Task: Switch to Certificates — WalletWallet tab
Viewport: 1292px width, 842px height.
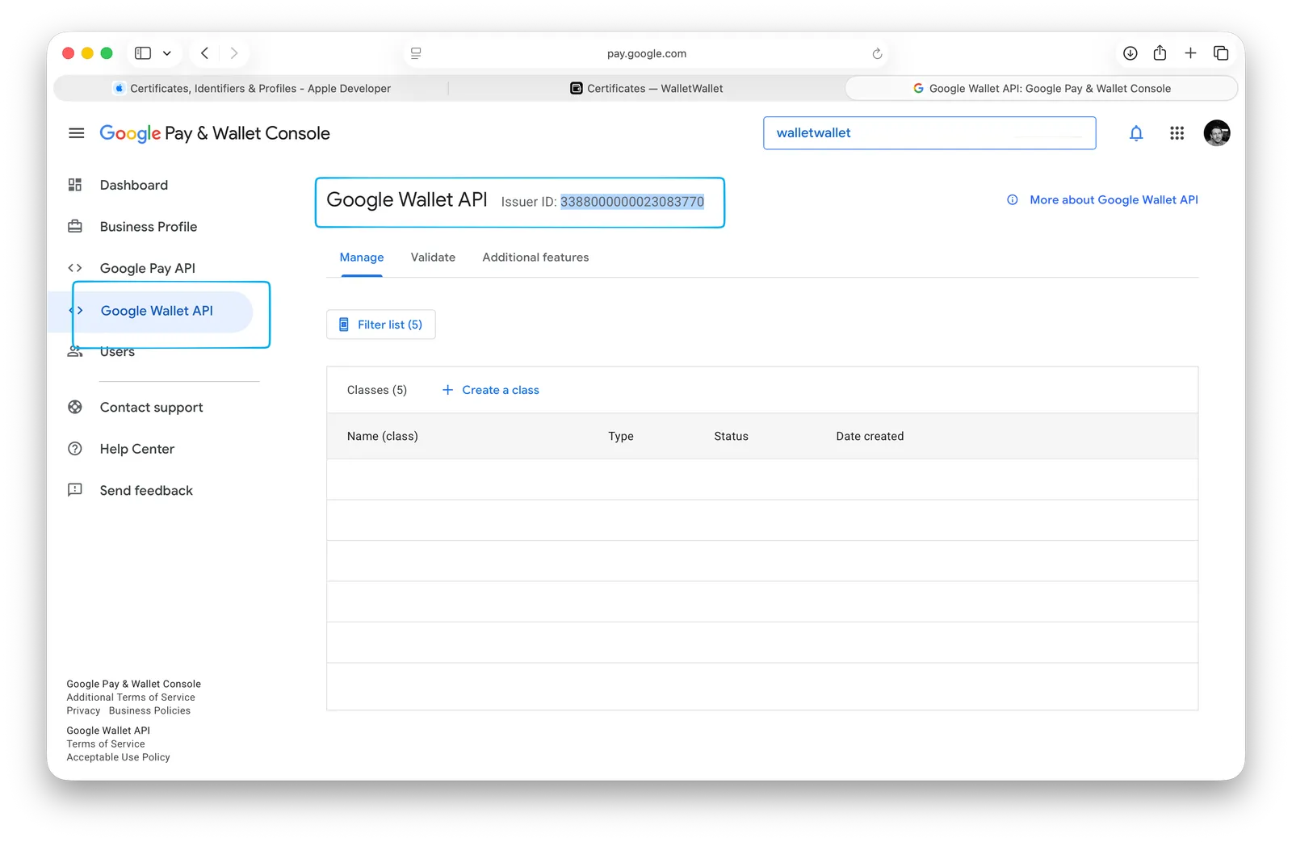Action: coord(647,89)
